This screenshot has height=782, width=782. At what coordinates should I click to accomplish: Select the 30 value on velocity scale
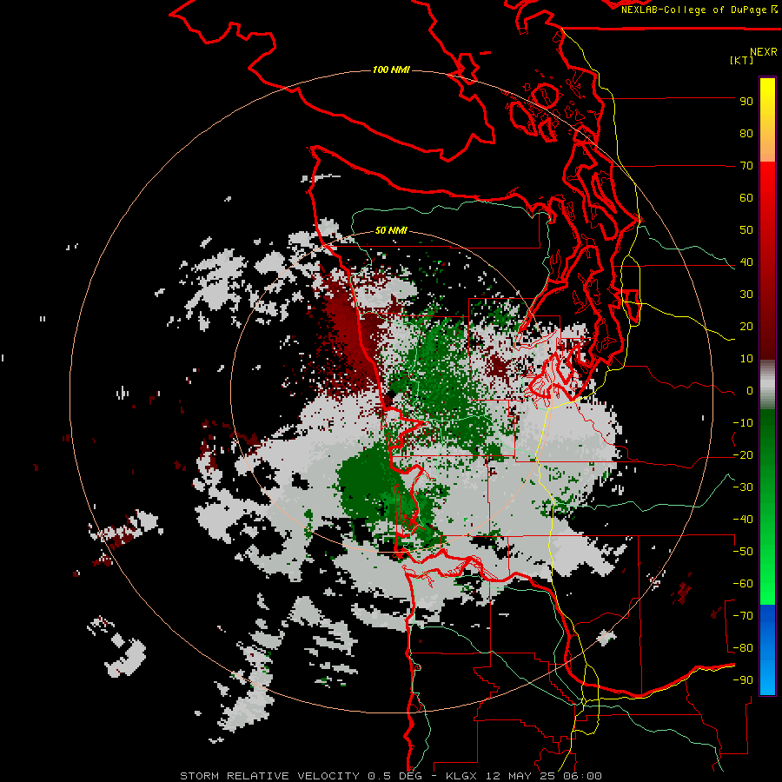coord(746,295)
